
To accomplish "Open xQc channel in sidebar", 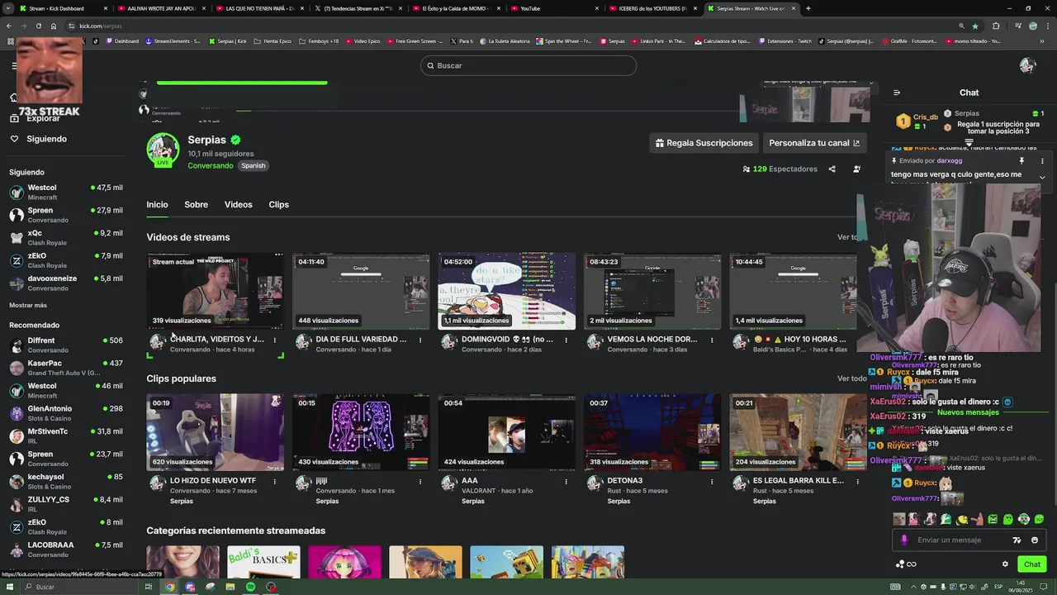I will click(x=66, y=238).
